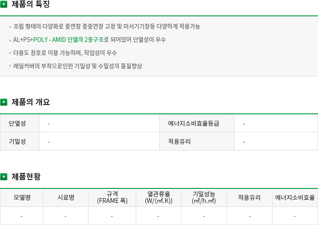Click the 레일커버의 부착 bullet line
The height and width of the screenshot is (225, 318).
77,66
